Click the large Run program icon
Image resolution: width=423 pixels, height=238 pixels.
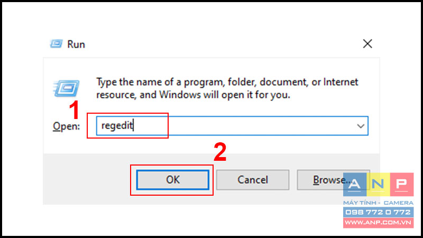pos(66,88)
